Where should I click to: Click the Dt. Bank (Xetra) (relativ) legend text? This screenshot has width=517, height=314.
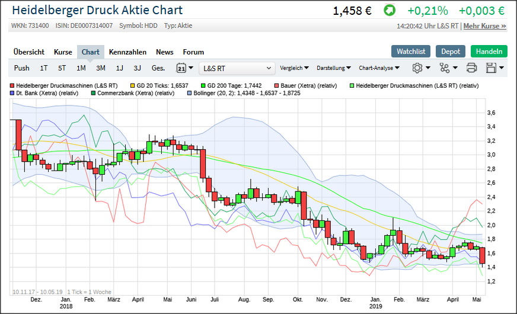[47, 93]
